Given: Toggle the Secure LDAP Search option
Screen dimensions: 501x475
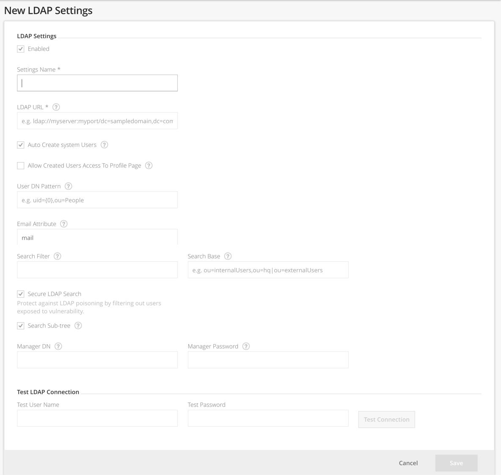Looking at the screenshot, I should [x=20, y=294].
